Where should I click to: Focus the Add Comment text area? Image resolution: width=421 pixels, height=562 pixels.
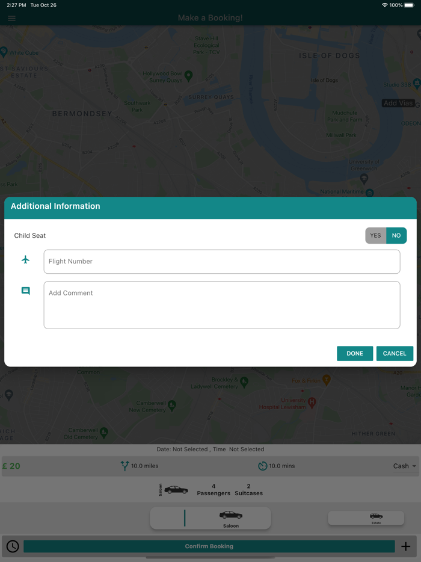(x=222, y=305)
